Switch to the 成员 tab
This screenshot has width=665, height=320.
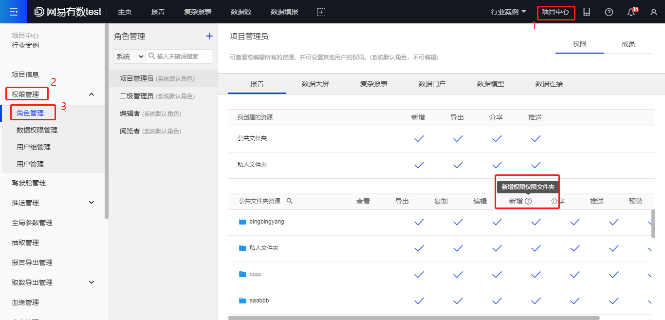tap(628, 44)
